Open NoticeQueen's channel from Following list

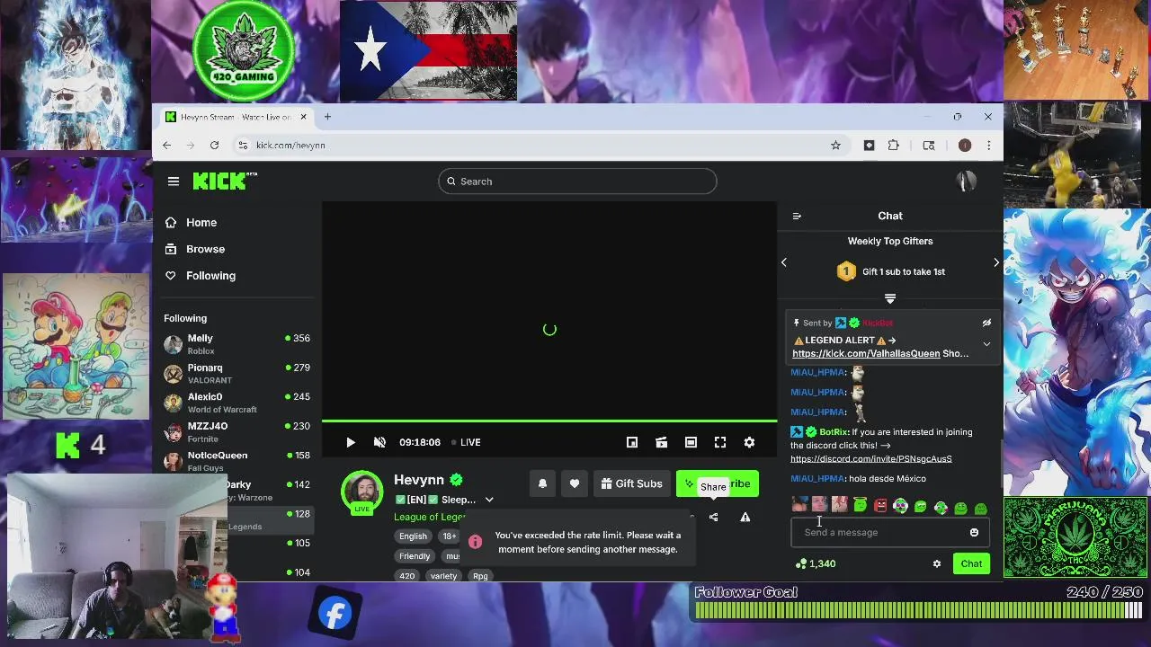pyautogui.click(x=237, y=461)
